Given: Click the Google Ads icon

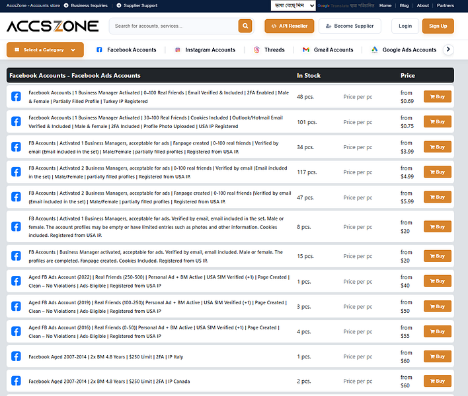Looking at the screenshot, I should point(375,49).
